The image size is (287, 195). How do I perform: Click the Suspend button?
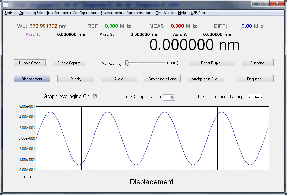257,63
